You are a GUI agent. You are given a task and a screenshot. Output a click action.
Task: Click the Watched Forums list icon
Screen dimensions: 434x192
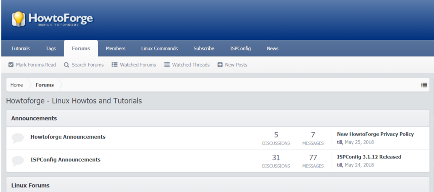click(x=114, y=65)
